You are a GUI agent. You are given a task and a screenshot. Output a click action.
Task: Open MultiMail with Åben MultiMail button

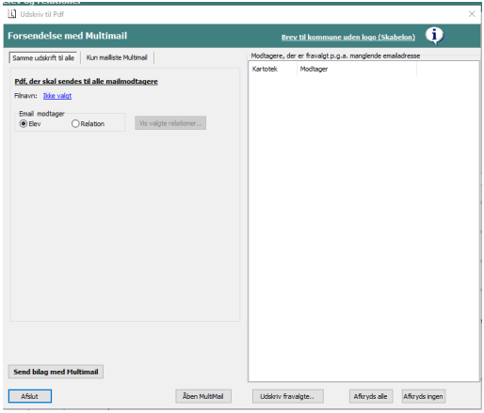tap(203, 396)
